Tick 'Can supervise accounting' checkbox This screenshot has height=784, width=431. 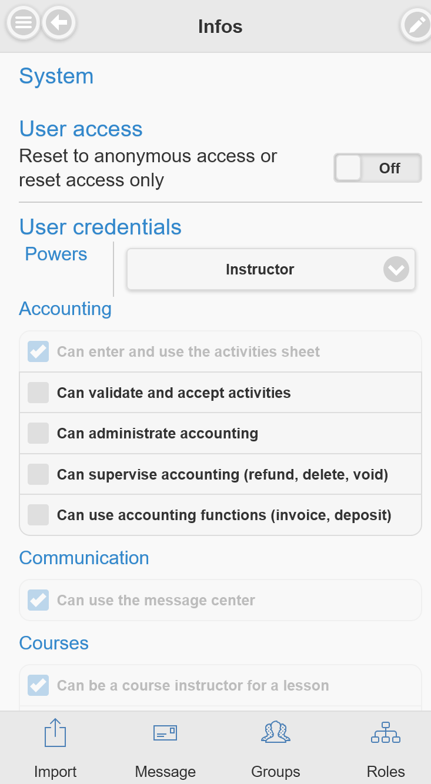(39, 474)
